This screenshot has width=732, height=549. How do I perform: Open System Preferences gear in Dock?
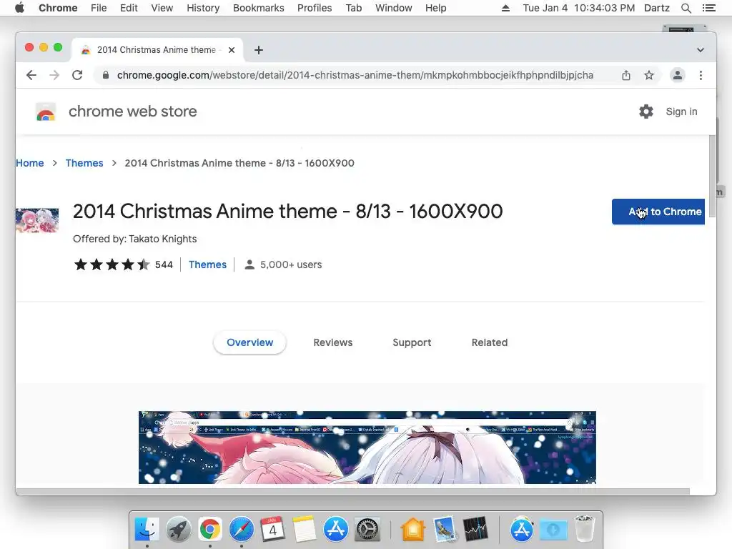pyautogui.click(x=367, y=530)
